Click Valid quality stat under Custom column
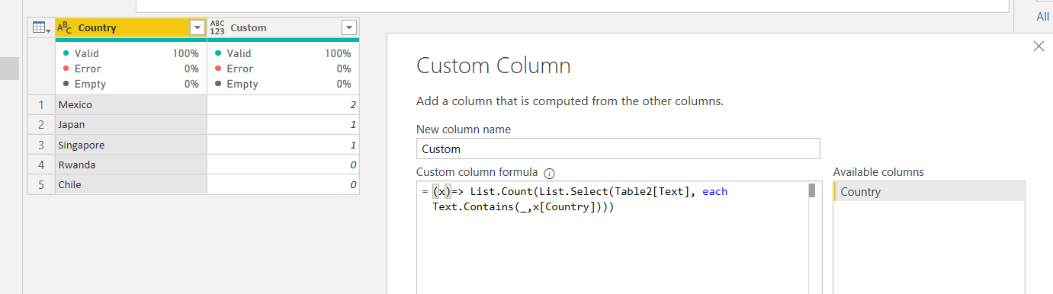 283,53
